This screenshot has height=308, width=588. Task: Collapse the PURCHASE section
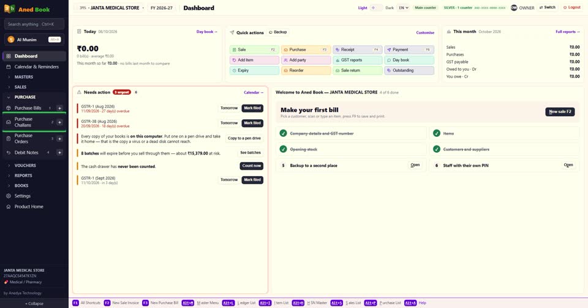(x=34, y=97)
